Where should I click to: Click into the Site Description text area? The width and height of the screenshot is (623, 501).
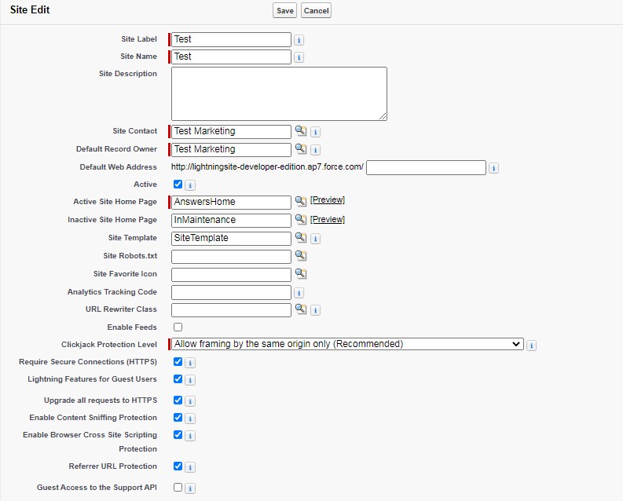(x=279, y=93)
